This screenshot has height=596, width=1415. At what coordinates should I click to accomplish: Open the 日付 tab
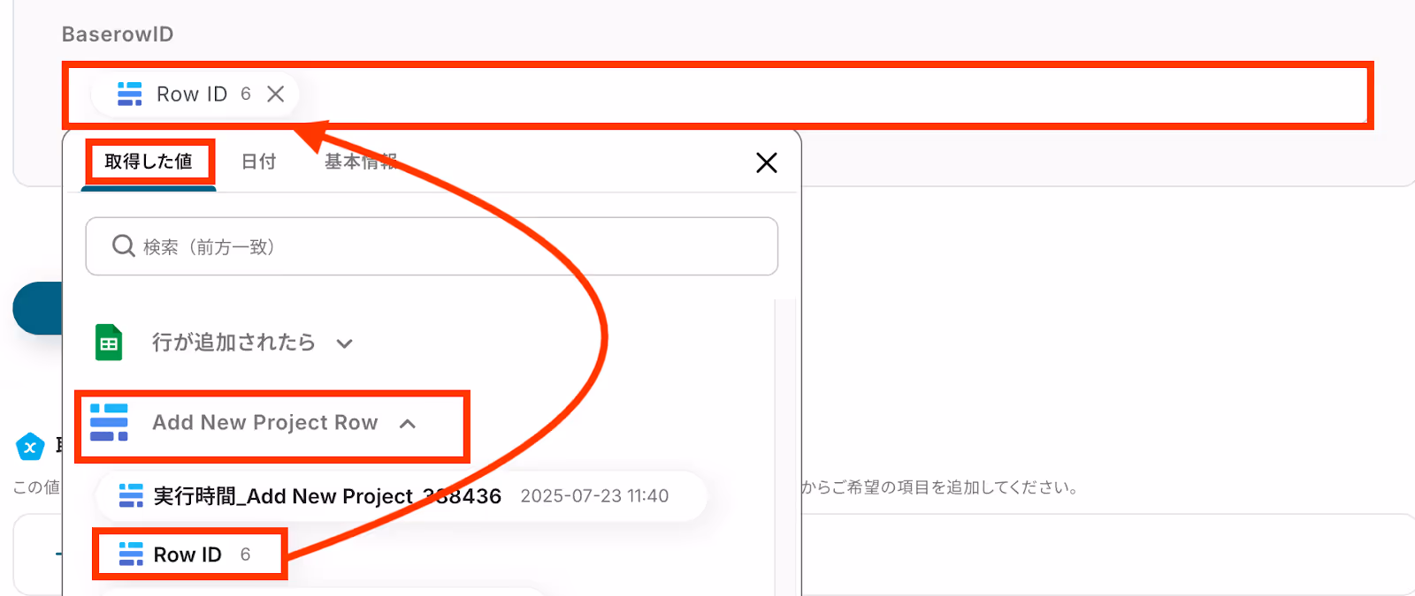click(x=259, y=162)
